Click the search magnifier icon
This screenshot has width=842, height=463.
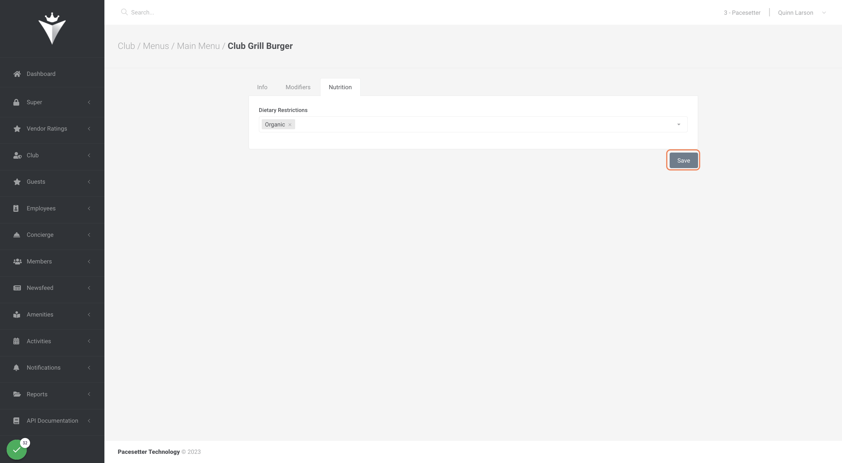pos(124,12)
